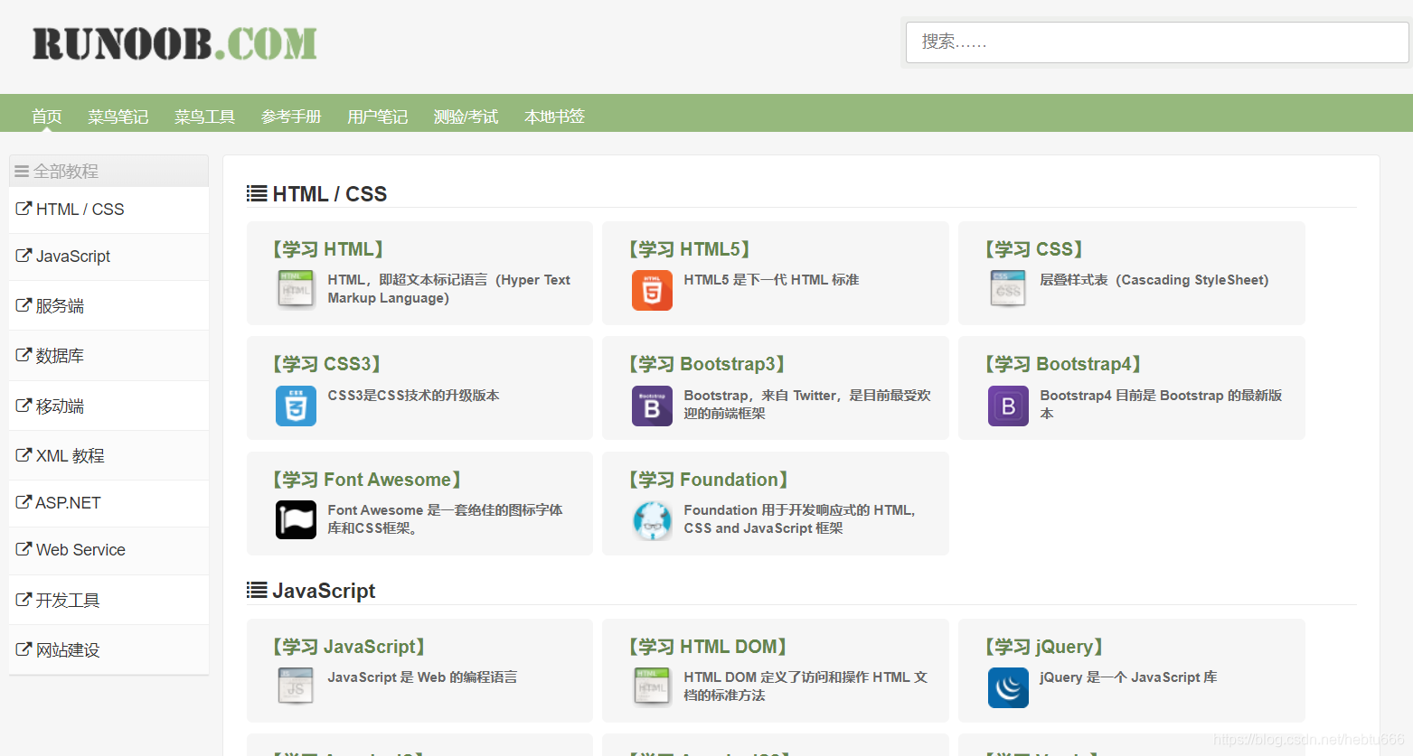Open the 【学习 HTML5】 title link
This screenshot has width=1413, height=756.
coord(690,249)
